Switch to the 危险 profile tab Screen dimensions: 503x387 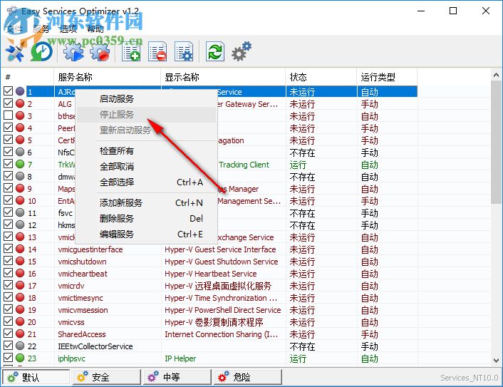pyautogui.click(x=248, y=377)
